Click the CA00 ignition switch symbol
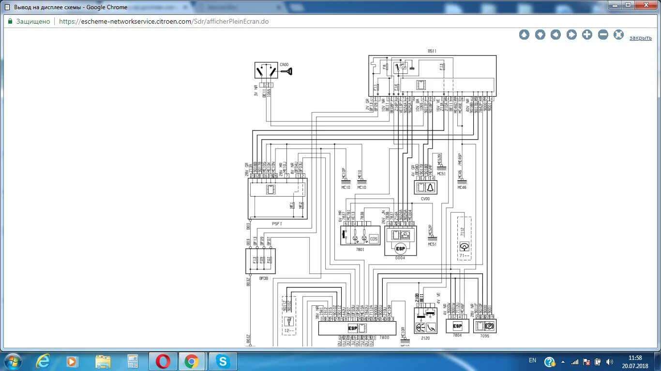This screenshot has width=661, height=371. tap(266, 71)
